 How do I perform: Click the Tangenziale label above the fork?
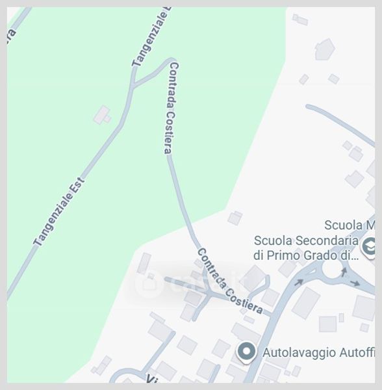point(151,37)
